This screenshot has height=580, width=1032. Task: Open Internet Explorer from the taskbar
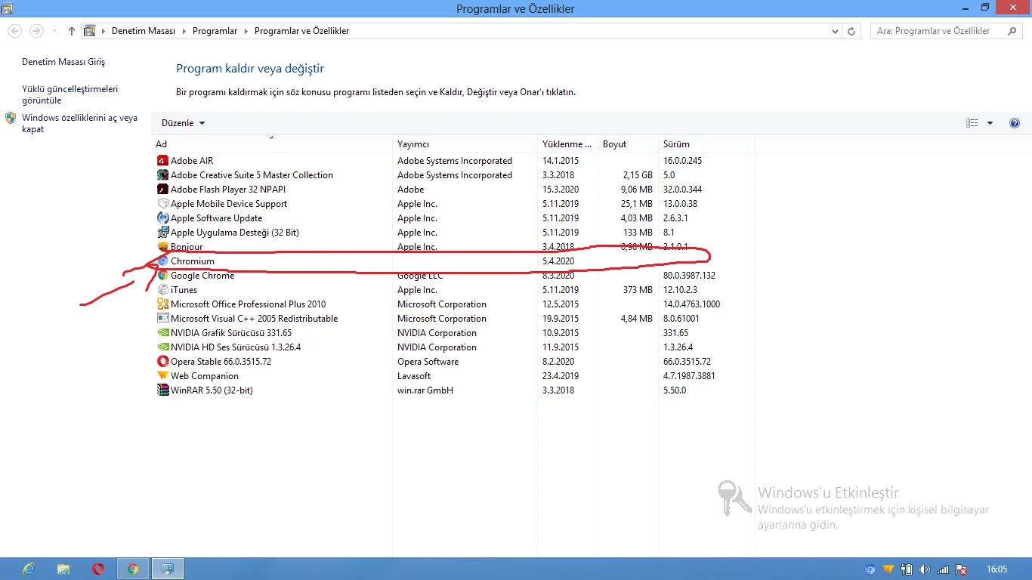coord(29,569)
